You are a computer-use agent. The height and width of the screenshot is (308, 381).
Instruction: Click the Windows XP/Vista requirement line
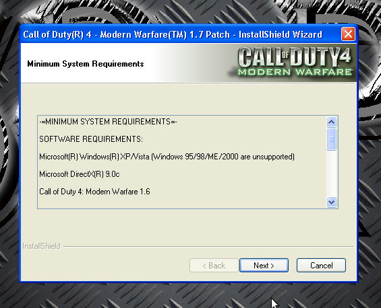167,157
